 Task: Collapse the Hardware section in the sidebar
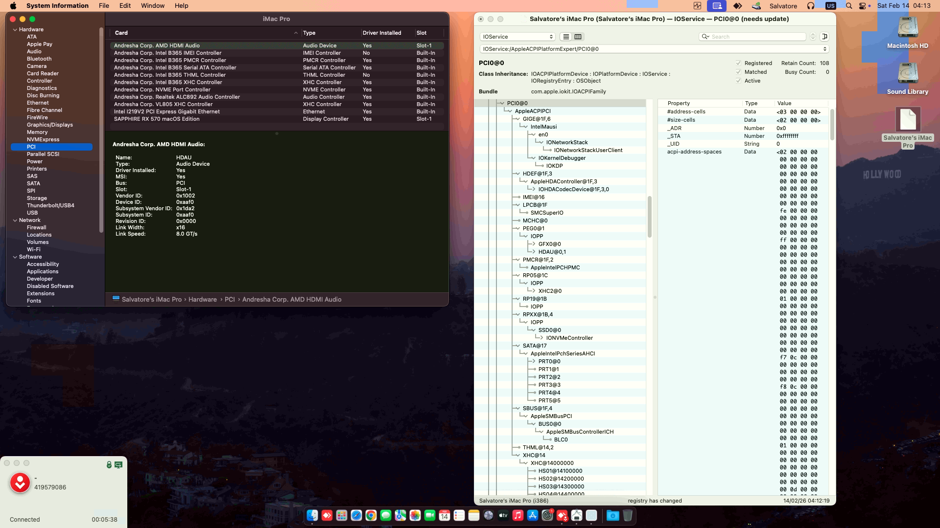click(x=15, y=30)
